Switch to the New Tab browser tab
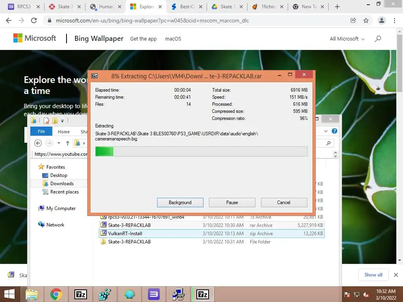The width and height of the screenshot is (403, 302). (309, 7)
